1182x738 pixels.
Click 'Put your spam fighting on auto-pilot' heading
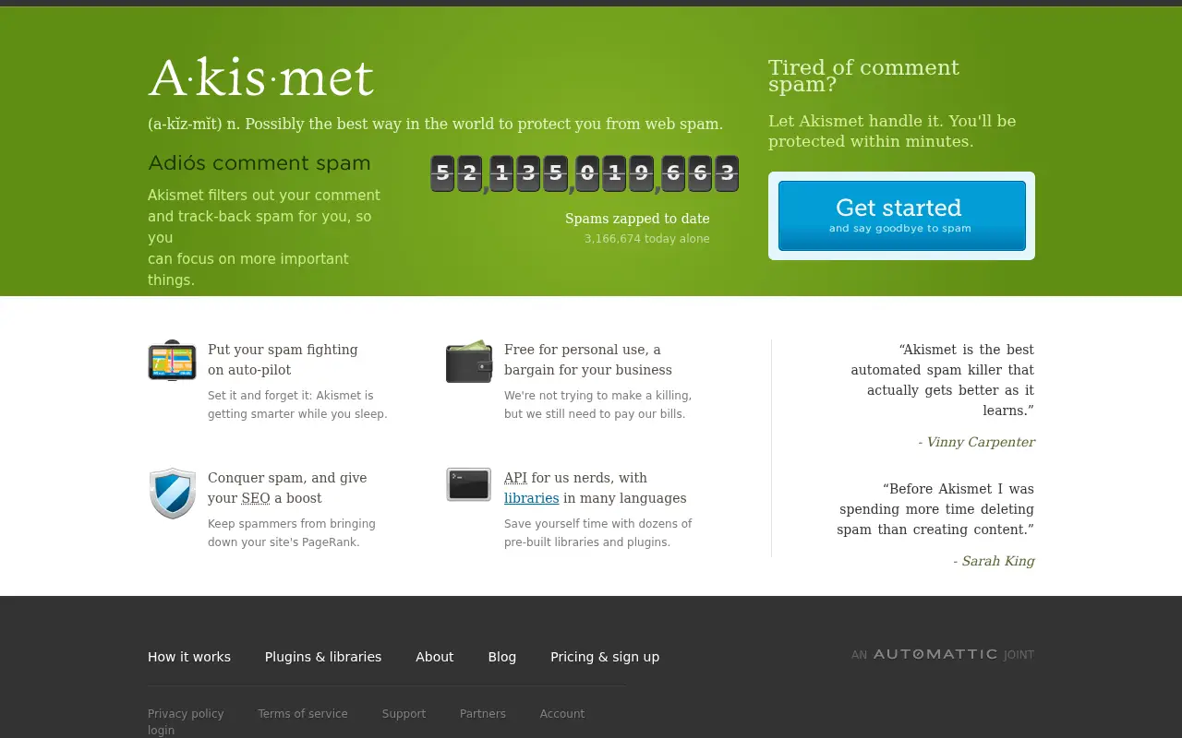click(x=283, y=360)
